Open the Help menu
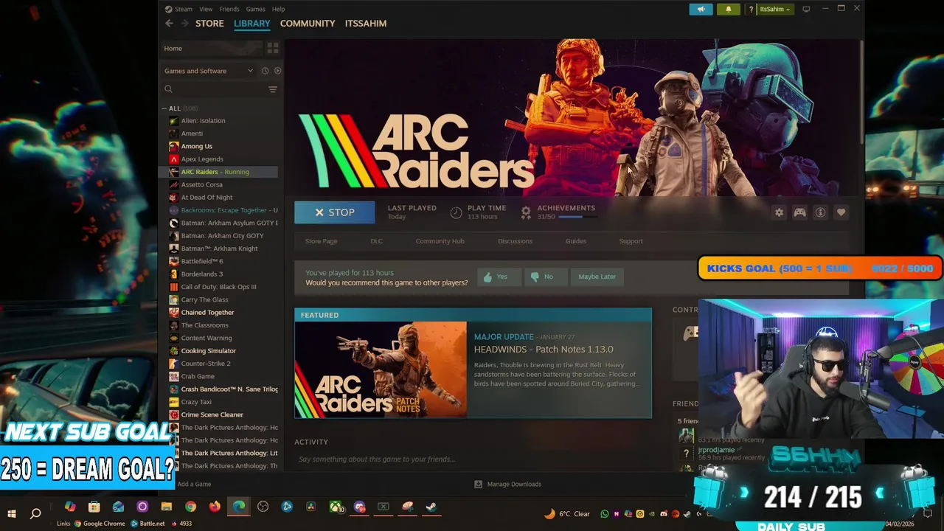Image resolution: width=944 pixels, height=531 pixels. tap(278, 9)
